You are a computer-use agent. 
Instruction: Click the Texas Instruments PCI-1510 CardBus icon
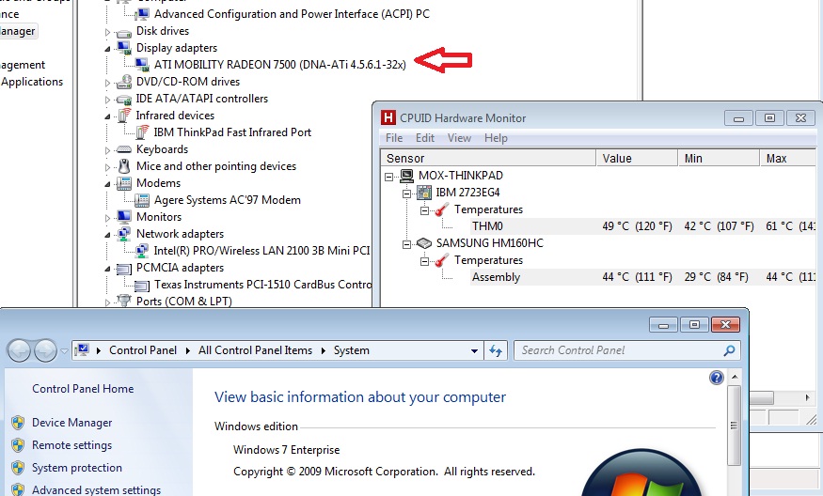(x=142, y=286)
